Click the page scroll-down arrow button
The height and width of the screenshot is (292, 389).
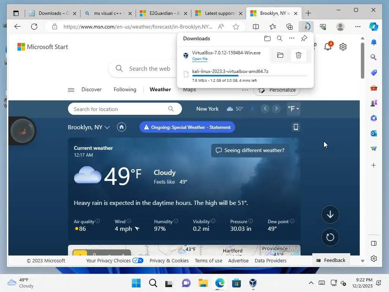[330, 214]
